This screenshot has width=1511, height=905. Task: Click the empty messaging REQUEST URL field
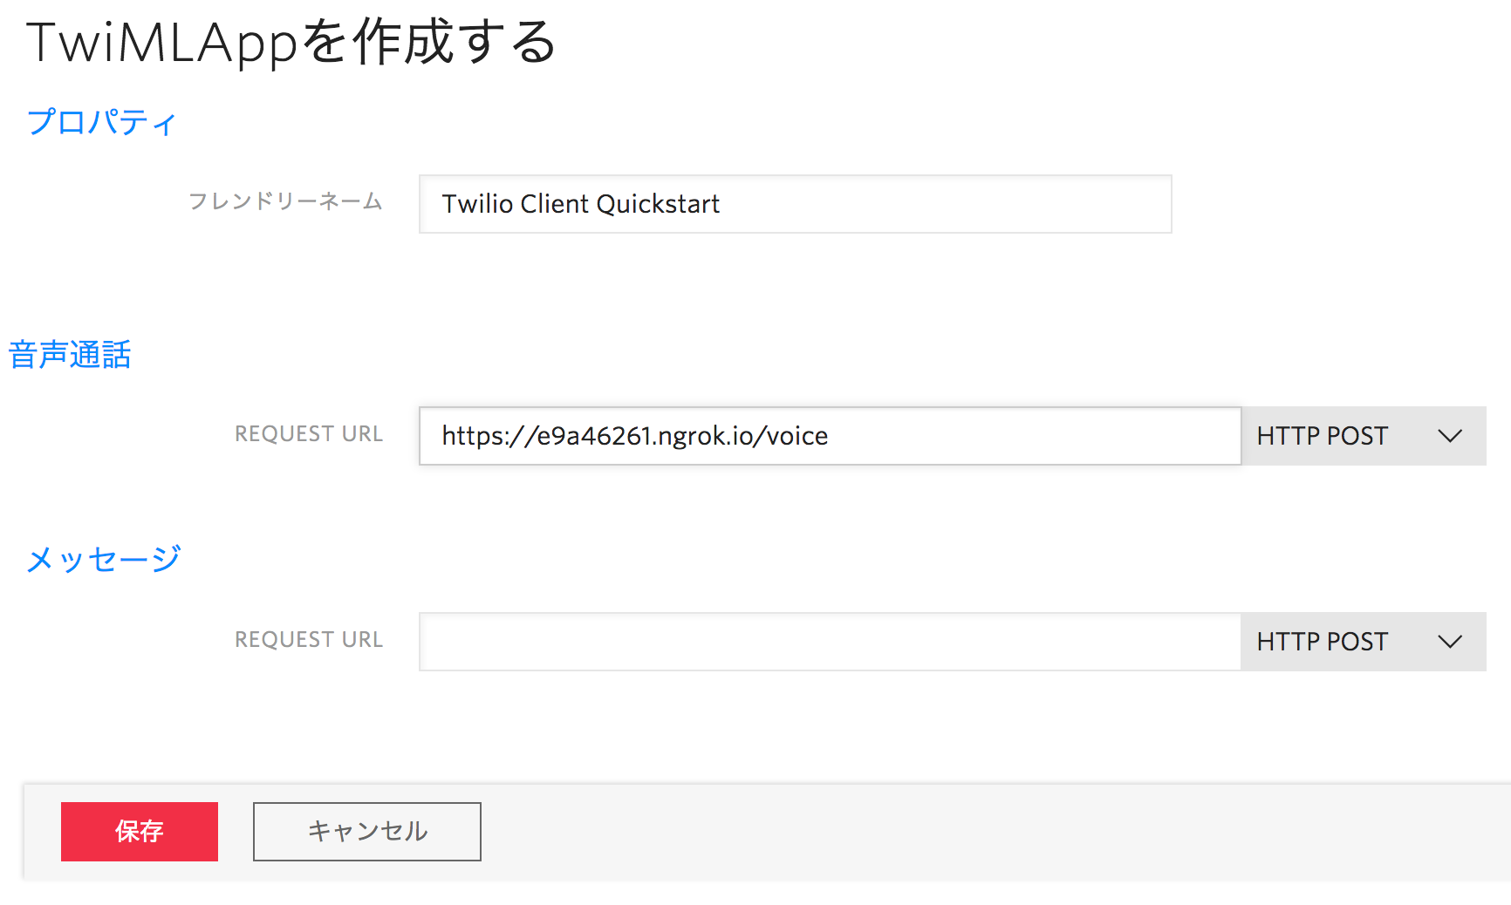point(829,642)
